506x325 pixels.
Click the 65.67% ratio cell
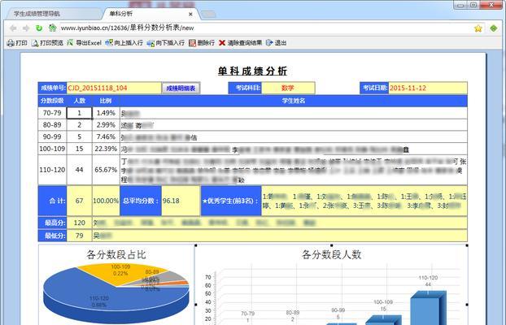point(106,170)
